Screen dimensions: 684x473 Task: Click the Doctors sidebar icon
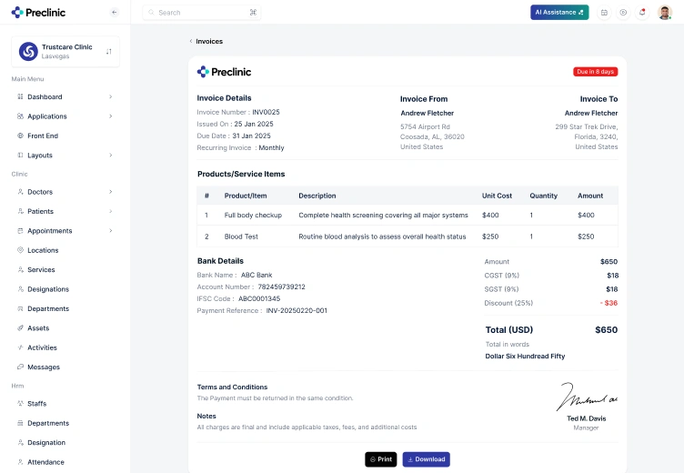pyautogui.click(x=20, y=192)
